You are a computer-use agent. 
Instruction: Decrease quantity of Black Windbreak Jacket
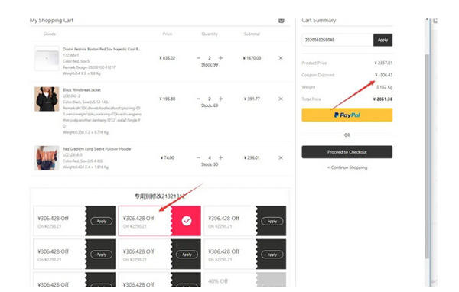tap(198, 99)
